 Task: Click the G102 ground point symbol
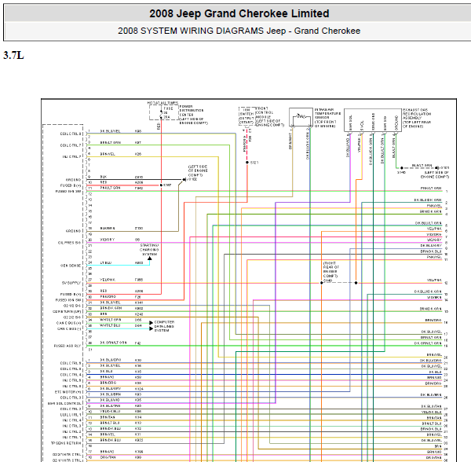click(184, 179)
